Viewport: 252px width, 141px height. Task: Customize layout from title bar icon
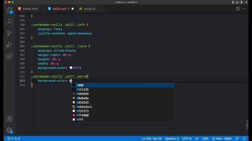click(x=246, y=2)
